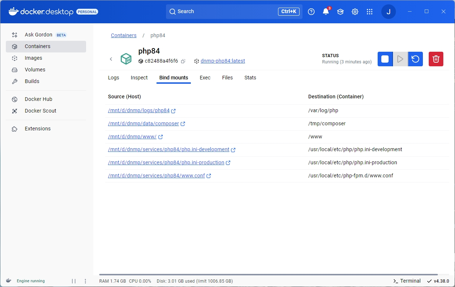Open the Learning Center graduation cap icon
Screen dimensions: 455x287
tap(340, 12)
